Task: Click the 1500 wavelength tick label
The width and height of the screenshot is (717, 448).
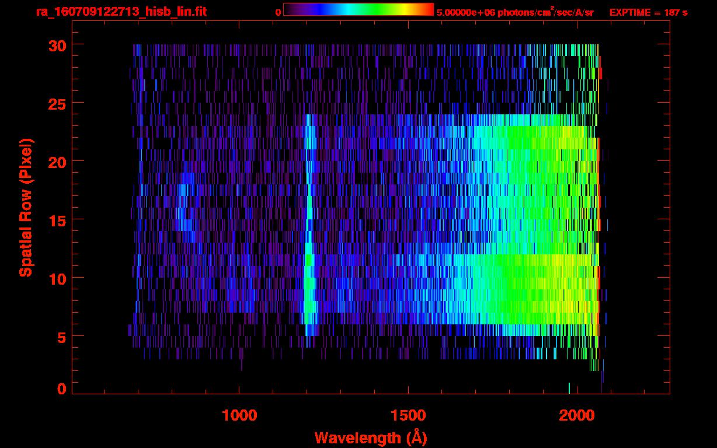Action: [408, 415]
